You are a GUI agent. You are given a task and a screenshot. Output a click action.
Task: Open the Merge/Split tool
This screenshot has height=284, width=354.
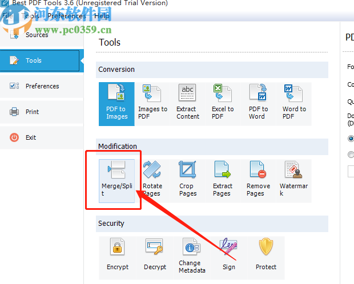116,181
